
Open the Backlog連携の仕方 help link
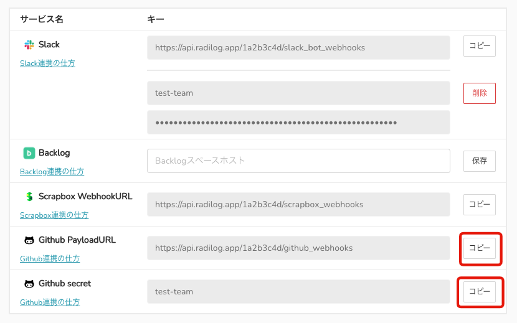[52, 172]
